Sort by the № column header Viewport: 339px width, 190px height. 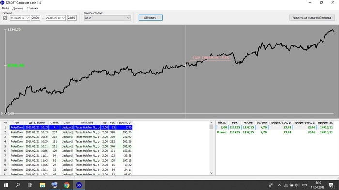(5, 122)
